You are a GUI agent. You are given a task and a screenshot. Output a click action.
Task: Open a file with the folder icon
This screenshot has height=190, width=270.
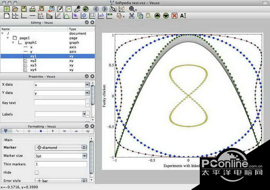(15, 8)
